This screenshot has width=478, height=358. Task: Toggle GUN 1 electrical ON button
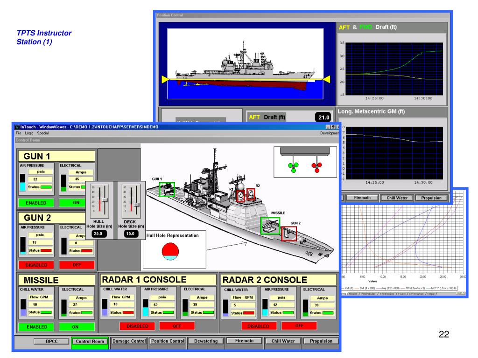[72, 202]
